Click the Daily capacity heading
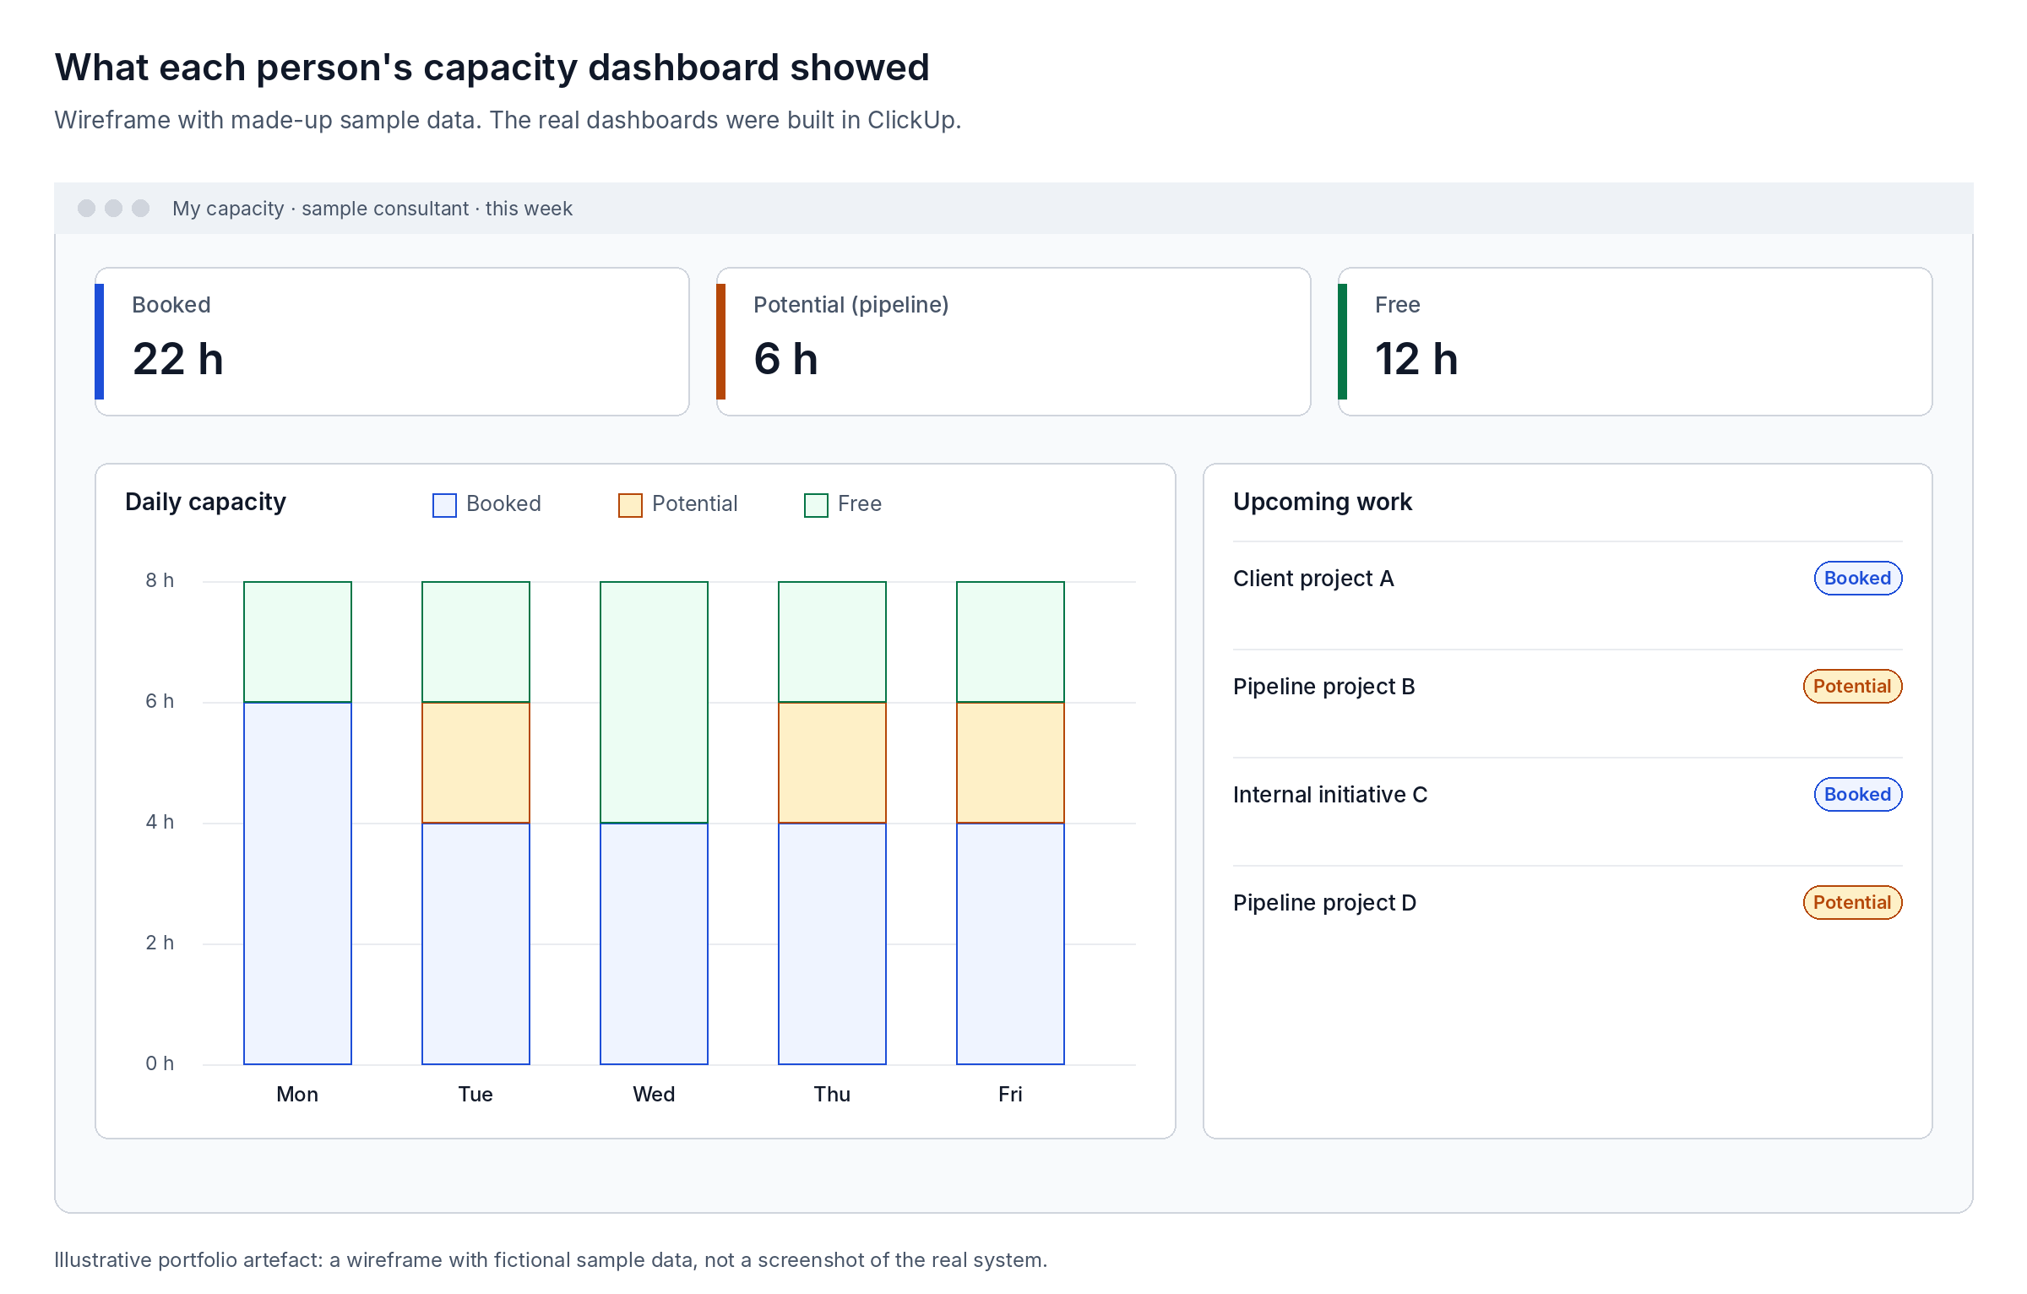This screenshot has height=1294, width=2027. [x=205, y=502]
